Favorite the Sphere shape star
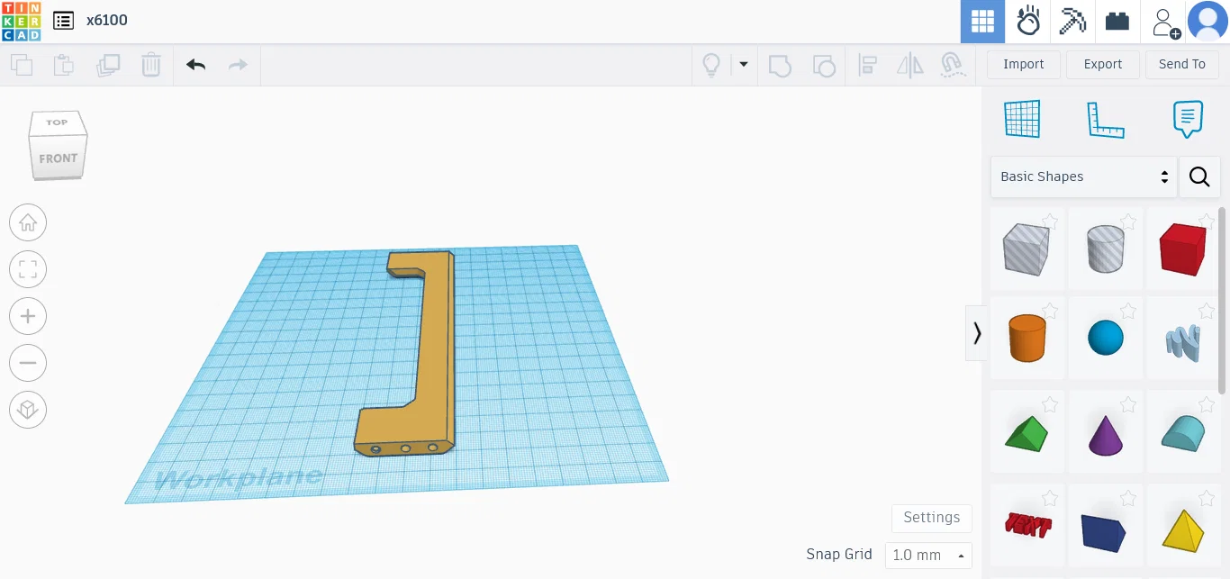Screen dimensions: 1230x579 coord(1128,311)
